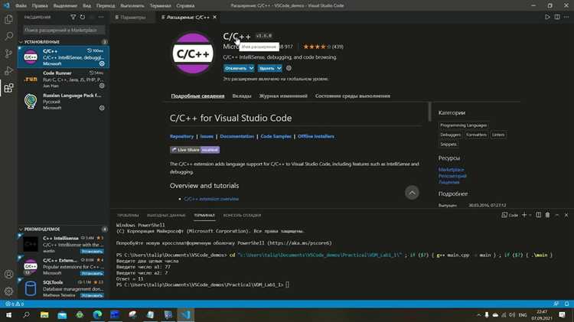This screenshot has height=322, width=574.
Task: Click the Disable extension button
Action: point(236,68)
